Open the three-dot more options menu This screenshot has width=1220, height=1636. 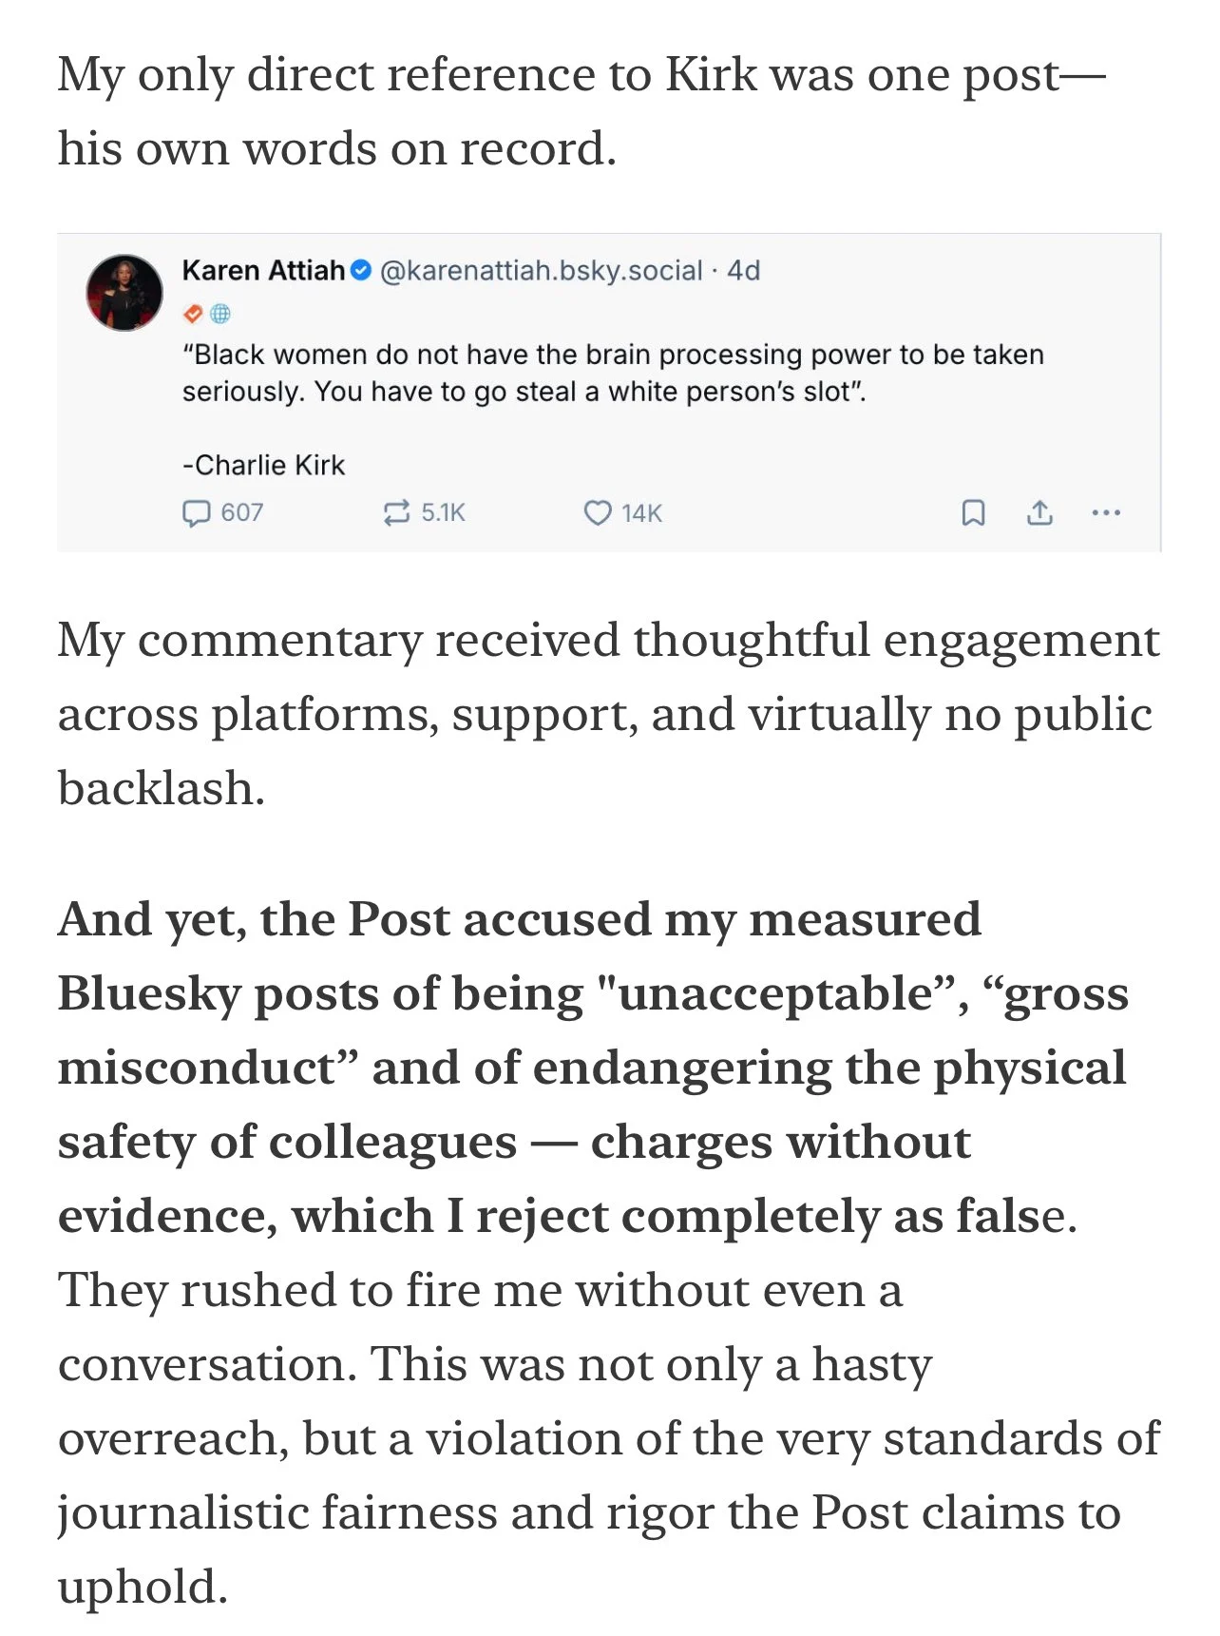tap(1106, 513)
